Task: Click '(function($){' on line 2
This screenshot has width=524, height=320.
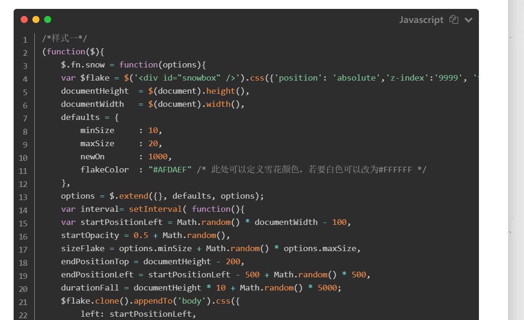Action: click(x=73, y=52)
